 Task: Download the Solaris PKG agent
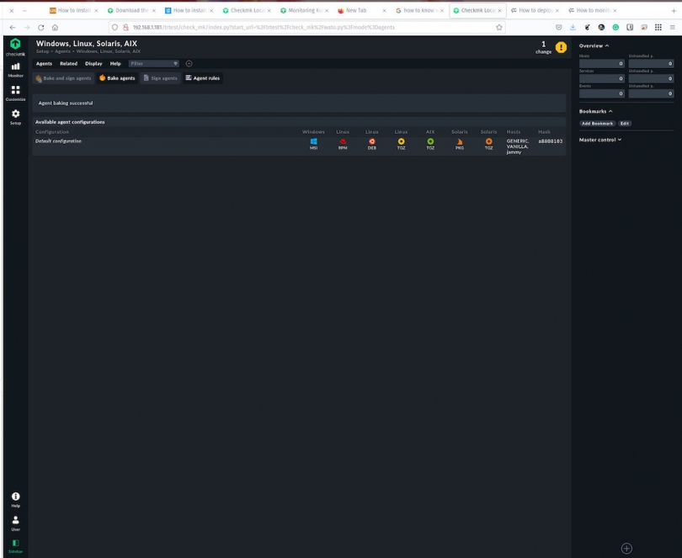click(x=460, y=141)
